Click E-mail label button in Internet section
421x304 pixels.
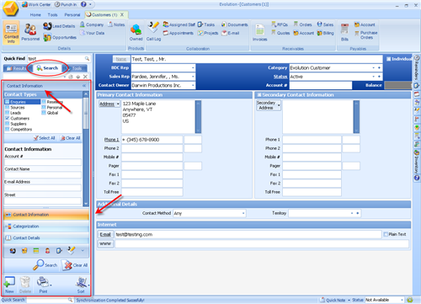tap(105, 234)
